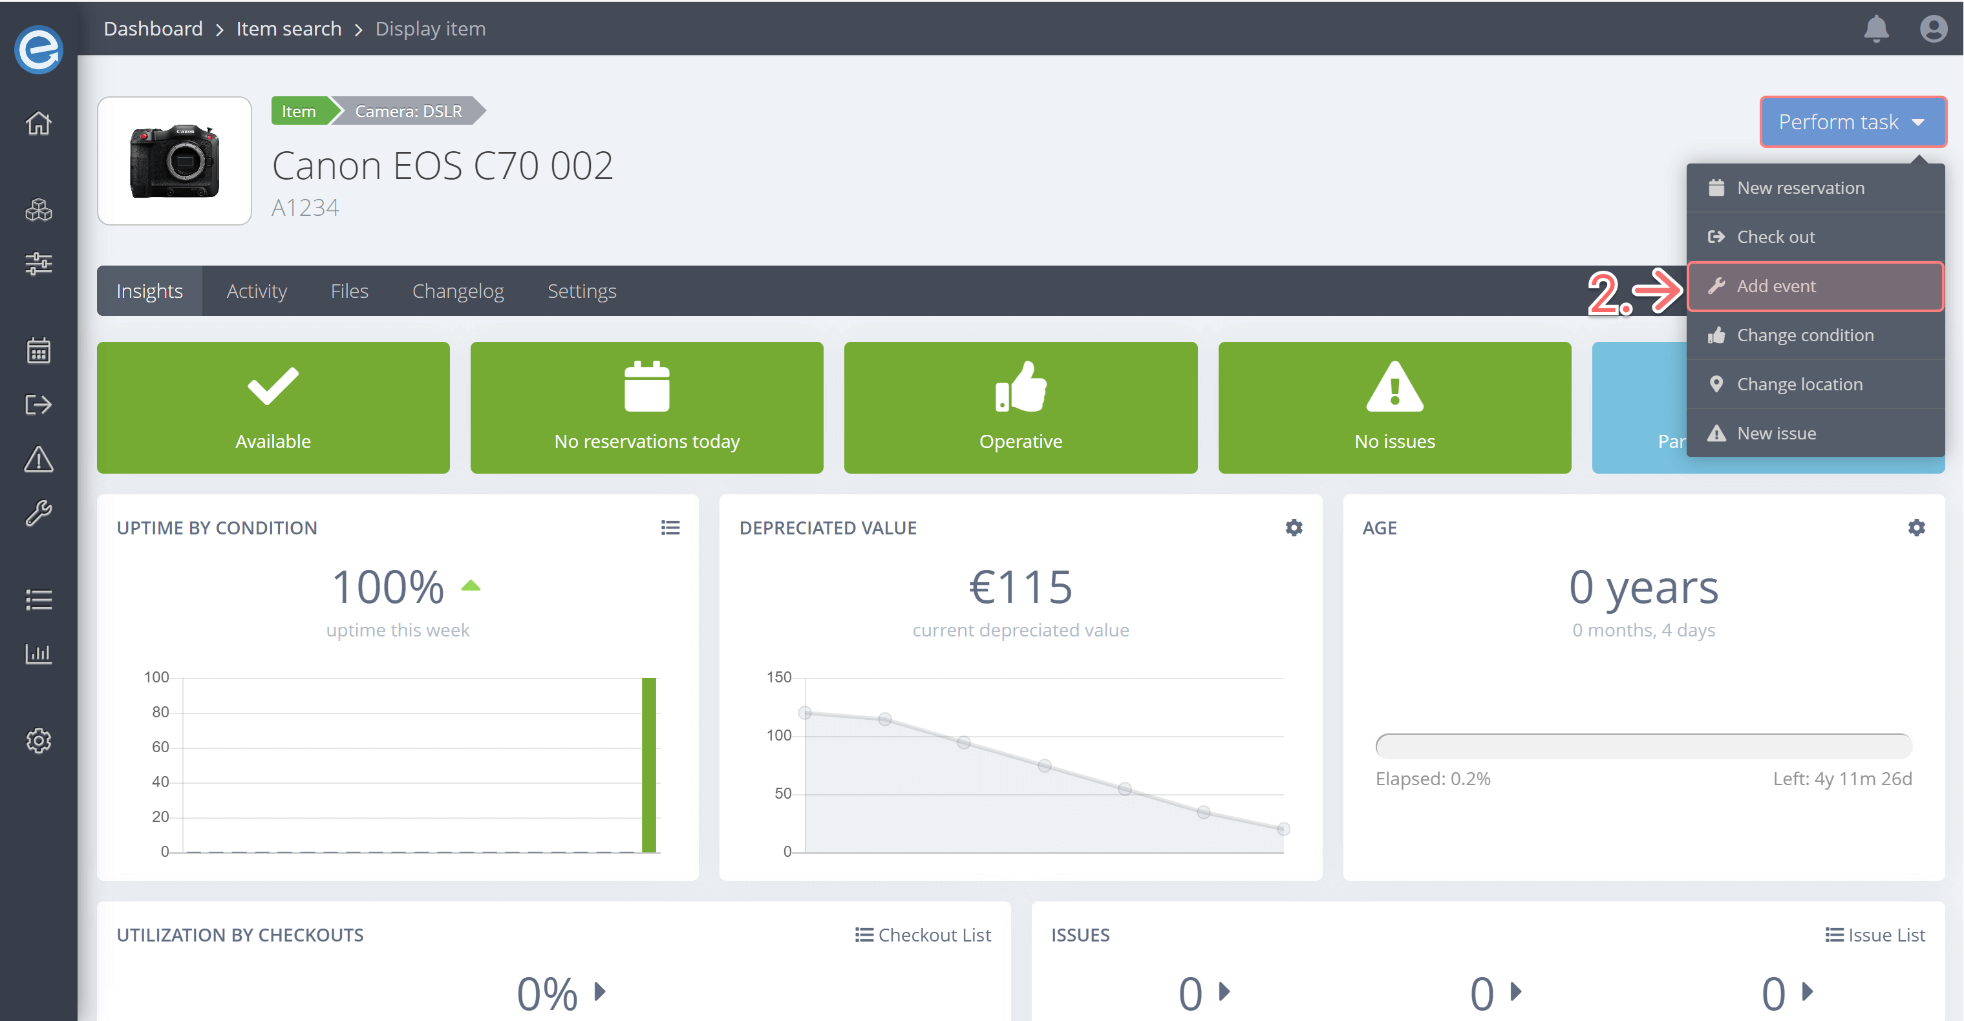Screen dimensions: 1964x1021
Task: Choose New issue menu entry
Action: (x=1815, y=434)
